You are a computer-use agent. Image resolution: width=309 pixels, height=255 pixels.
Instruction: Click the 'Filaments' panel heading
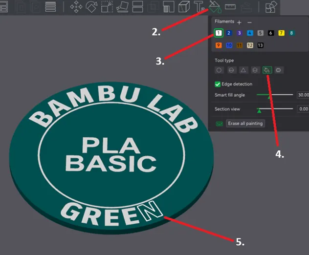(x=224, y=21)
